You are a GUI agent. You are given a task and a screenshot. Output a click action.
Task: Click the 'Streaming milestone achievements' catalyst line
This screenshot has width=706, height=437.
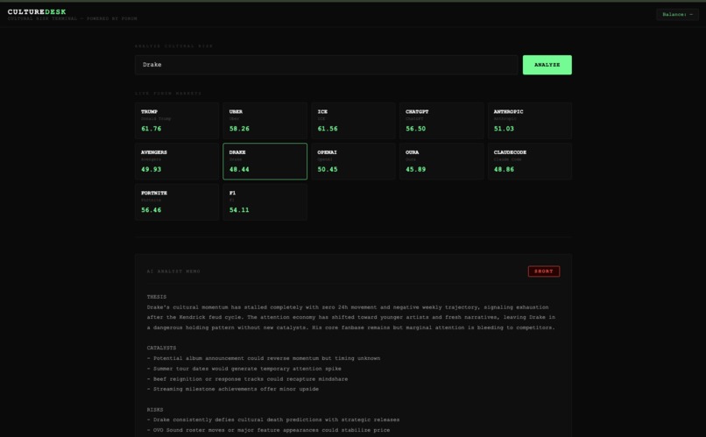[x=233, y=389]
